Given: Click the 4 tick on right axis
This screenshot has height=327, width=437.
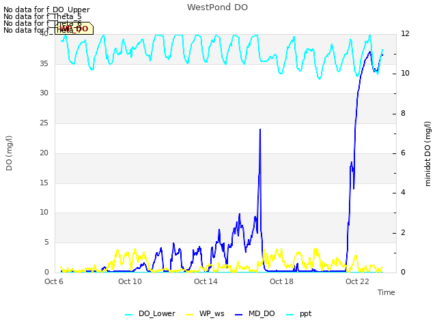Looking at the screenshot, I should pos(403,193).
